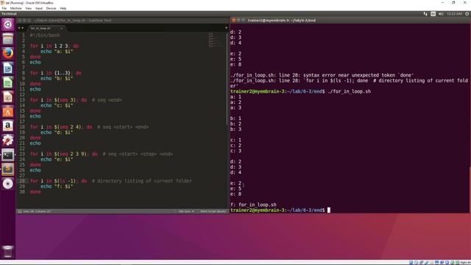Open System Settings from the dock

[7, 141]
